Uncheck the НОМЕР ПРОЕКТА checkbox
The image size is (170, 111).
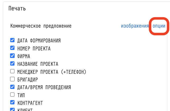click(12, 48)
